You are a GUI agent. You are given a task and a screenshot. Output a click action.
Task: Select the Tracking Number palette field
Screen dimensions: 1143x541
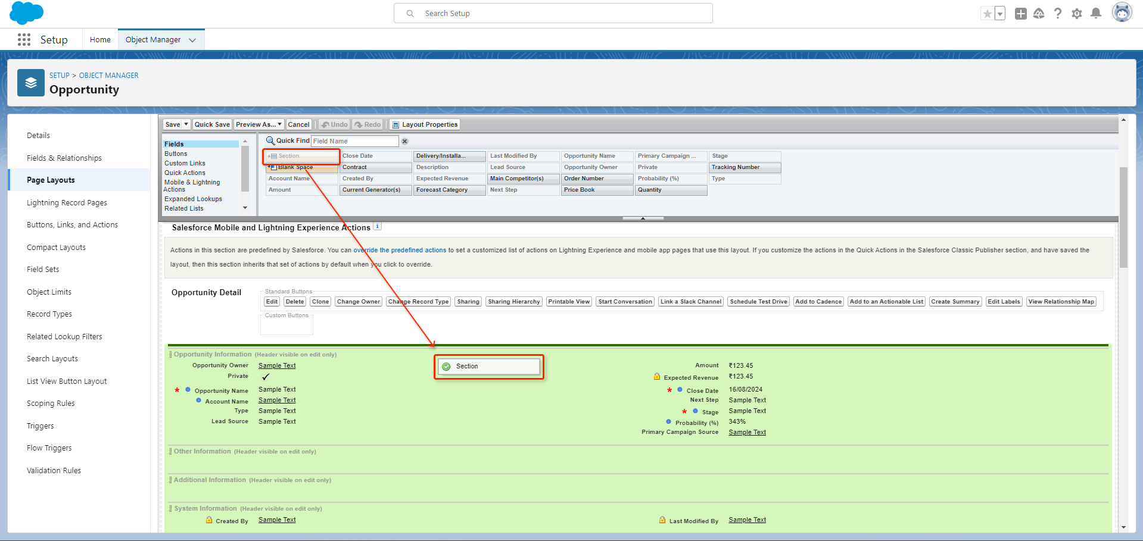click(745, 167)
